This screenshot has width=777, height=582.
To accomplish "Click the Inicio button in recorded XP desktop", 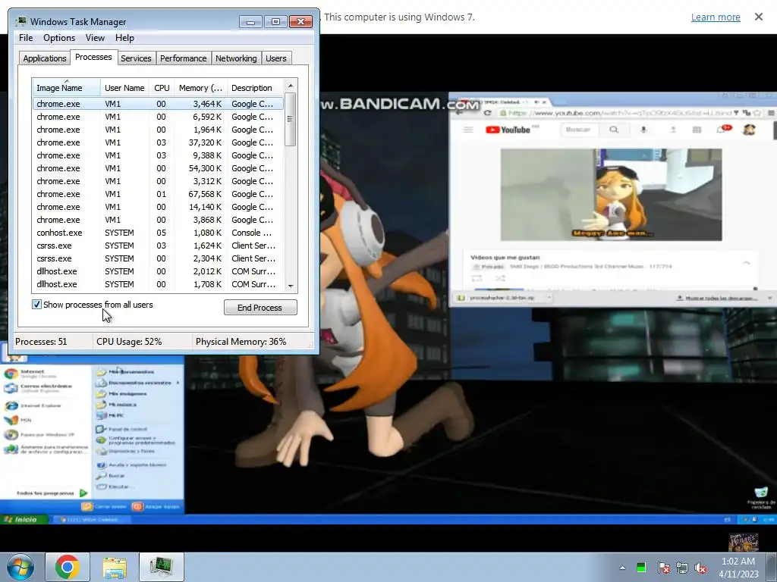I will pos(25,519).
